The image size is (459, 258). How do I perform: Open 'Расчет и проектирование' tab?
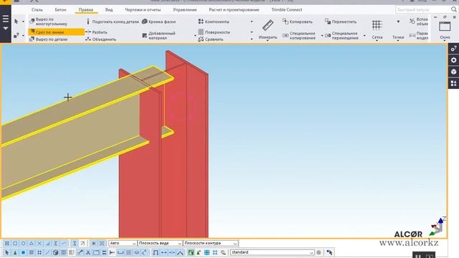tap(234, 9)
